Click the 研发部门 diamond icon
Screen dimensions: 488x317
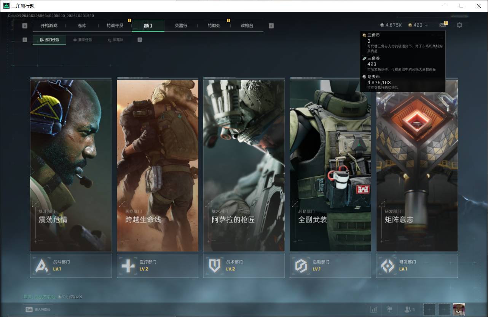[388, 266]
